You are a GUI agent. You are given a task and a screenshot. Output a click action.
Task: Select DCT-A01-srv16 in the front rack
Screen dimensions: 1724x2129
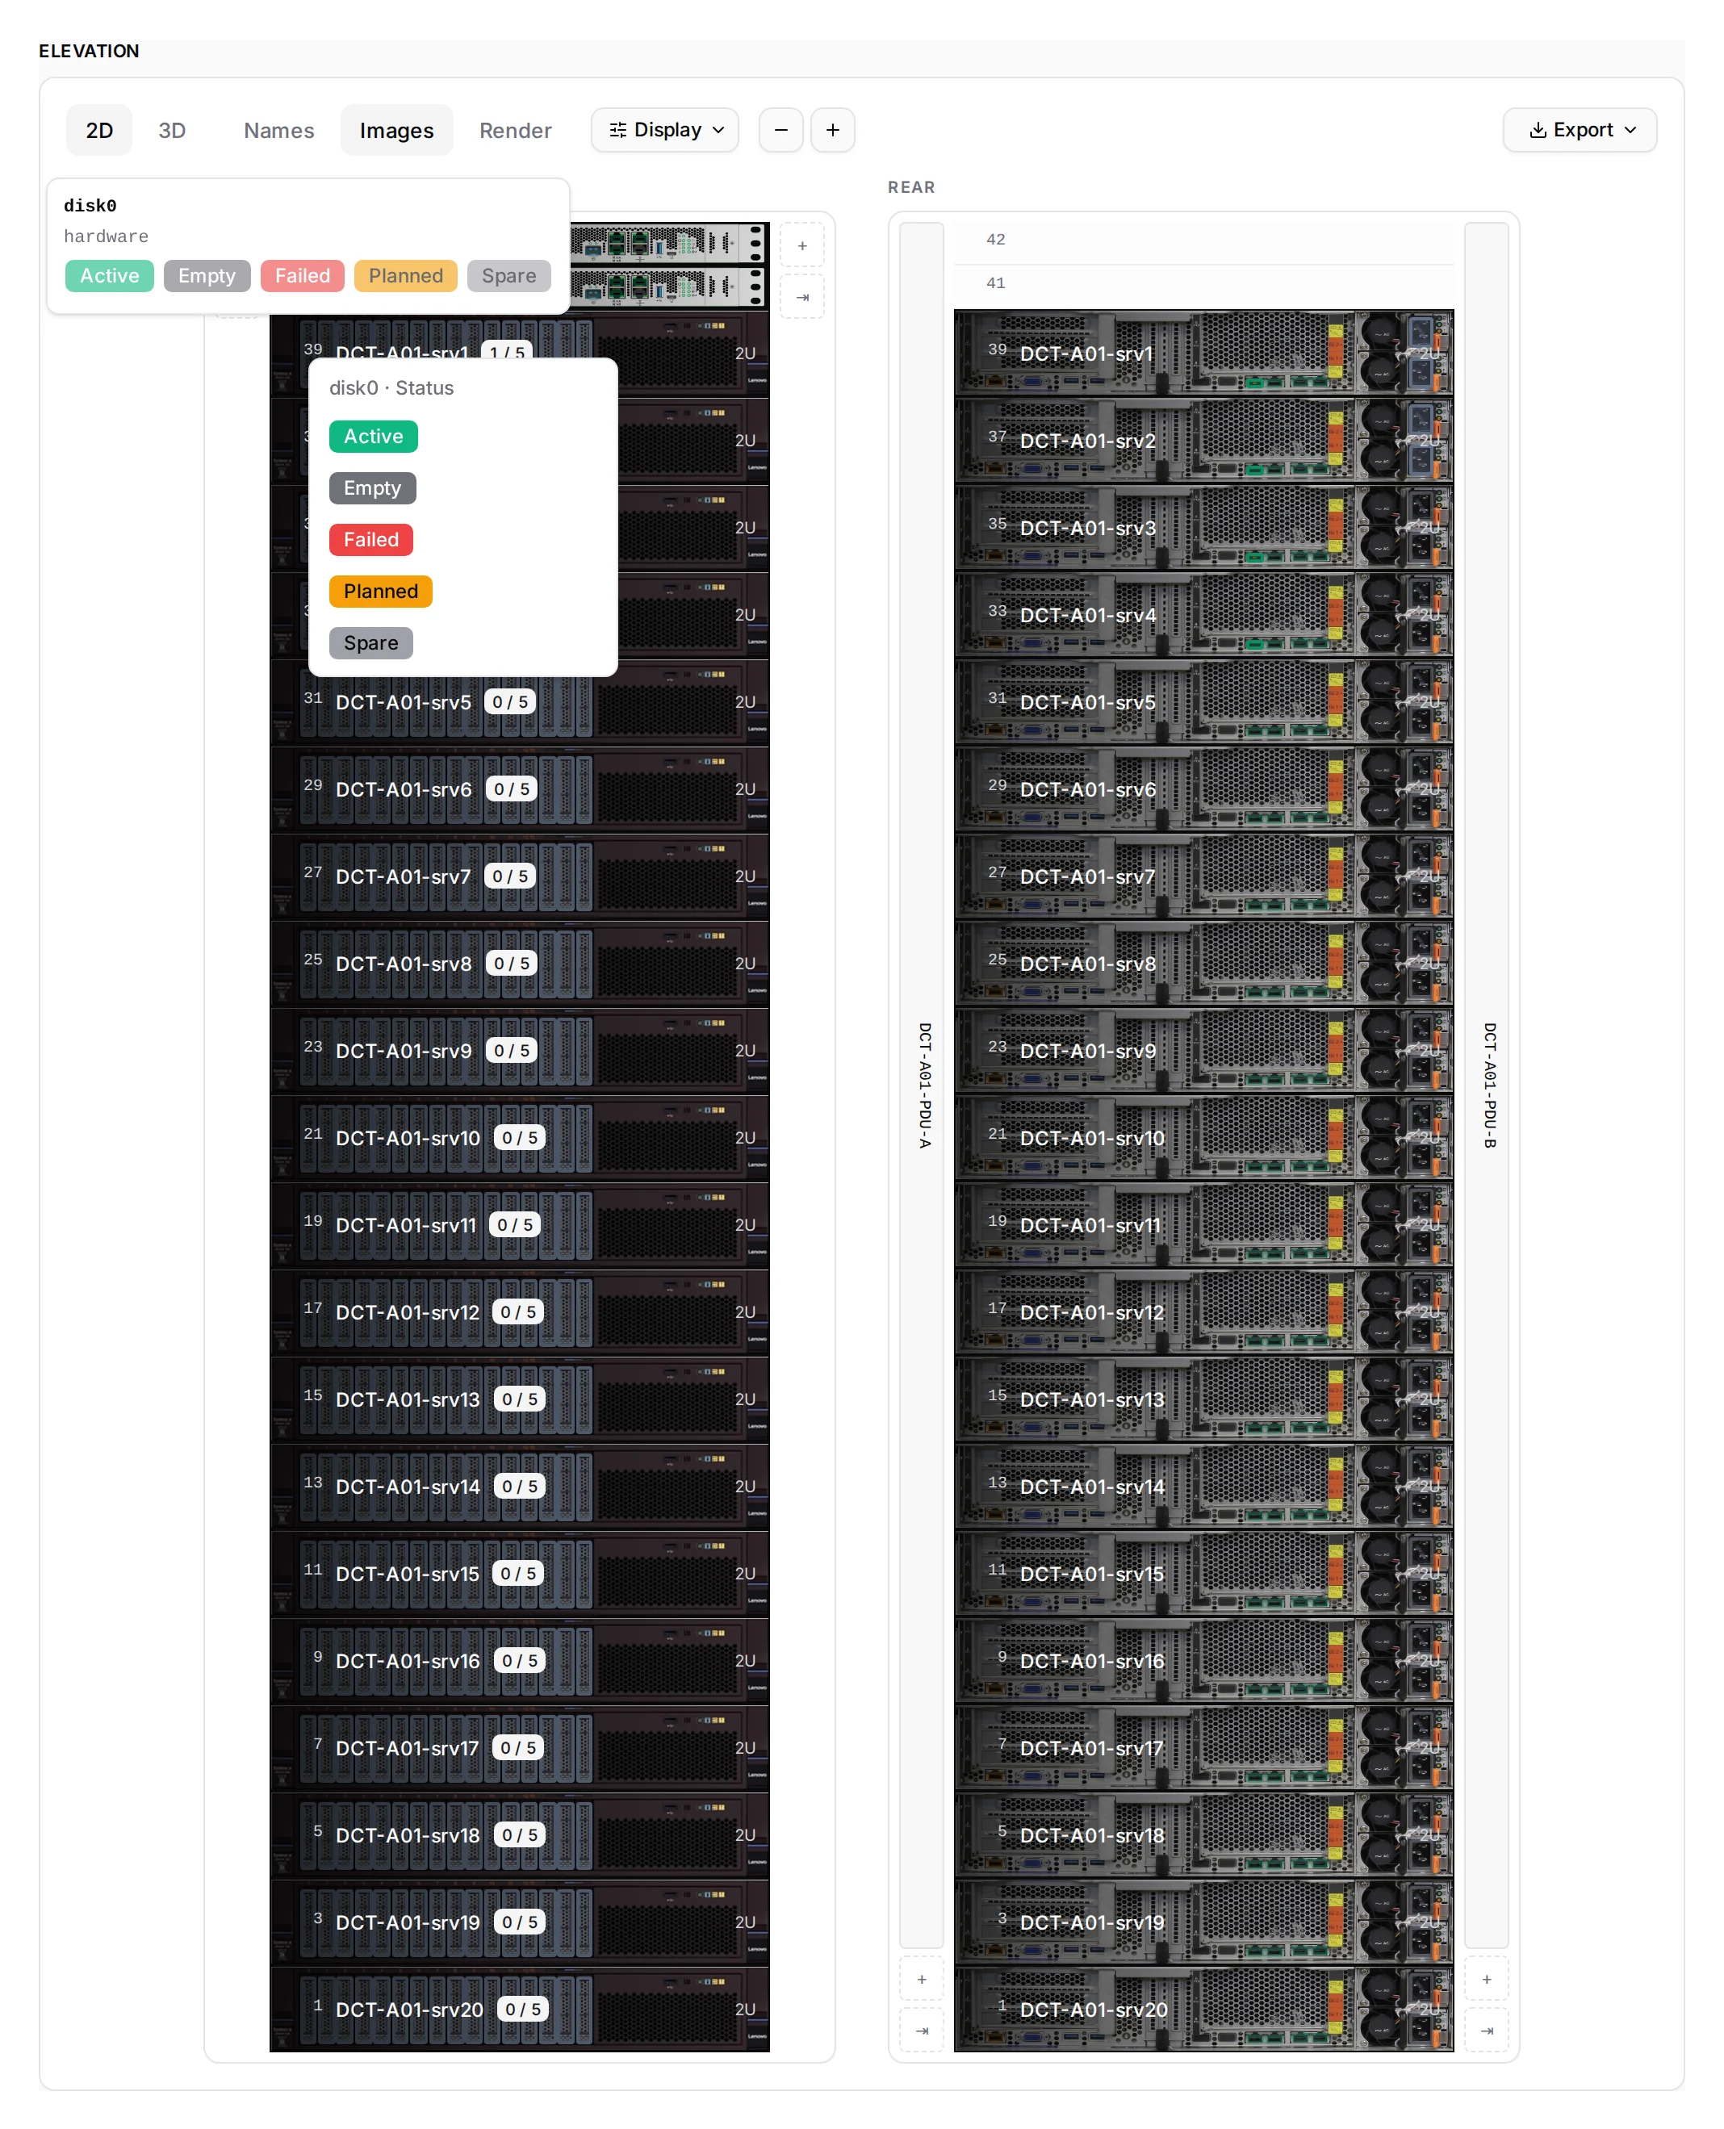point(520,1660)
